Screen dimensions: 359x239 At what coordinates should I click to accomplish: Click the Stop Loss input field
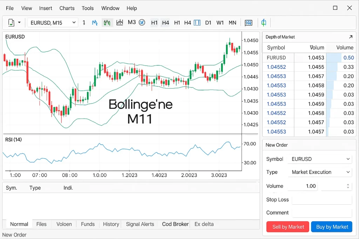tap(322, 200)
